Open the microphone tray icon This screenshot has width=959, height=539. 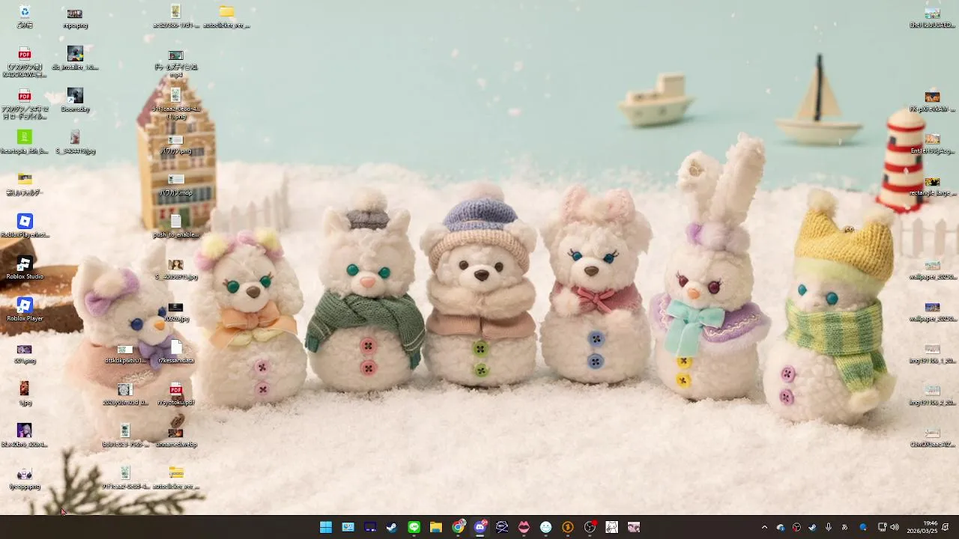829,527
